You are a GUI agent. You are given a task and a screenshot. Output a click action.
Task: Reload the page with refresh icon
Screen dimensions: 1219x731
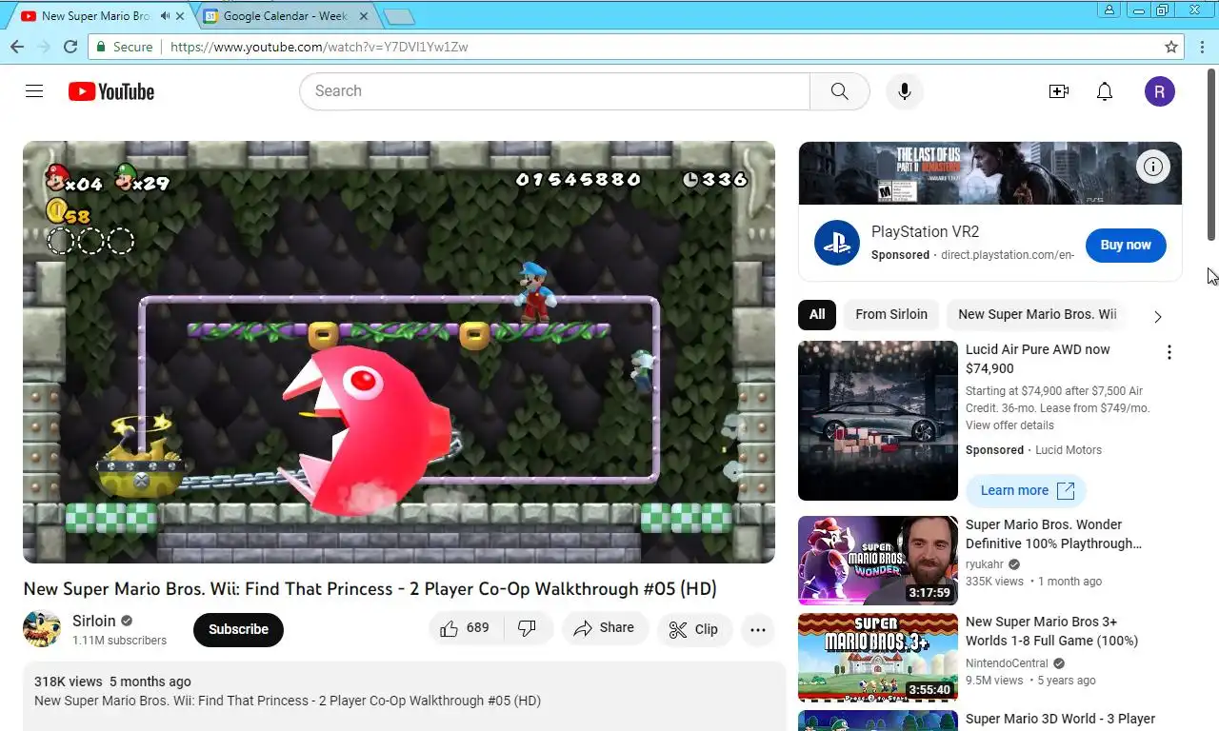(70, 47)
